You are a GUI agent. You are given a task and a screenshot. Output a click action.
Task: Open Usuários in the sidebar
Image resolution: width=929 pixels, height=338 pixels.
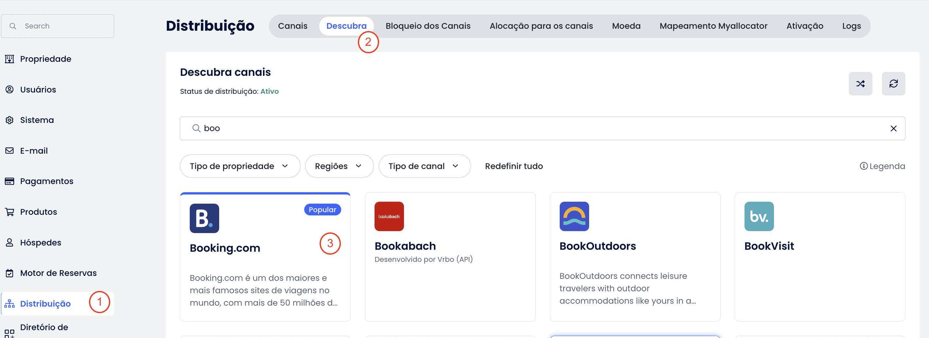pyautogui.click(x=38, y=89)
